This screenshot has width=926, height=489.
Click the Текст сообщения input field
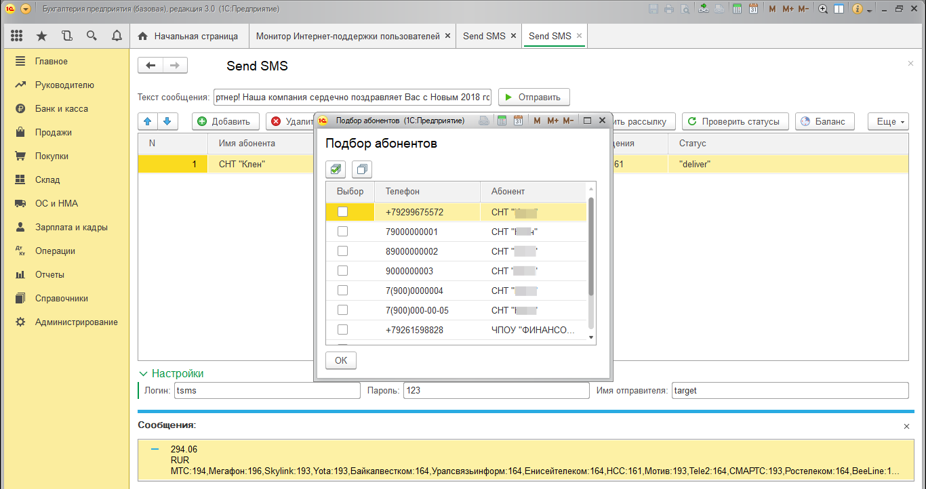click(x=353, y=97)
